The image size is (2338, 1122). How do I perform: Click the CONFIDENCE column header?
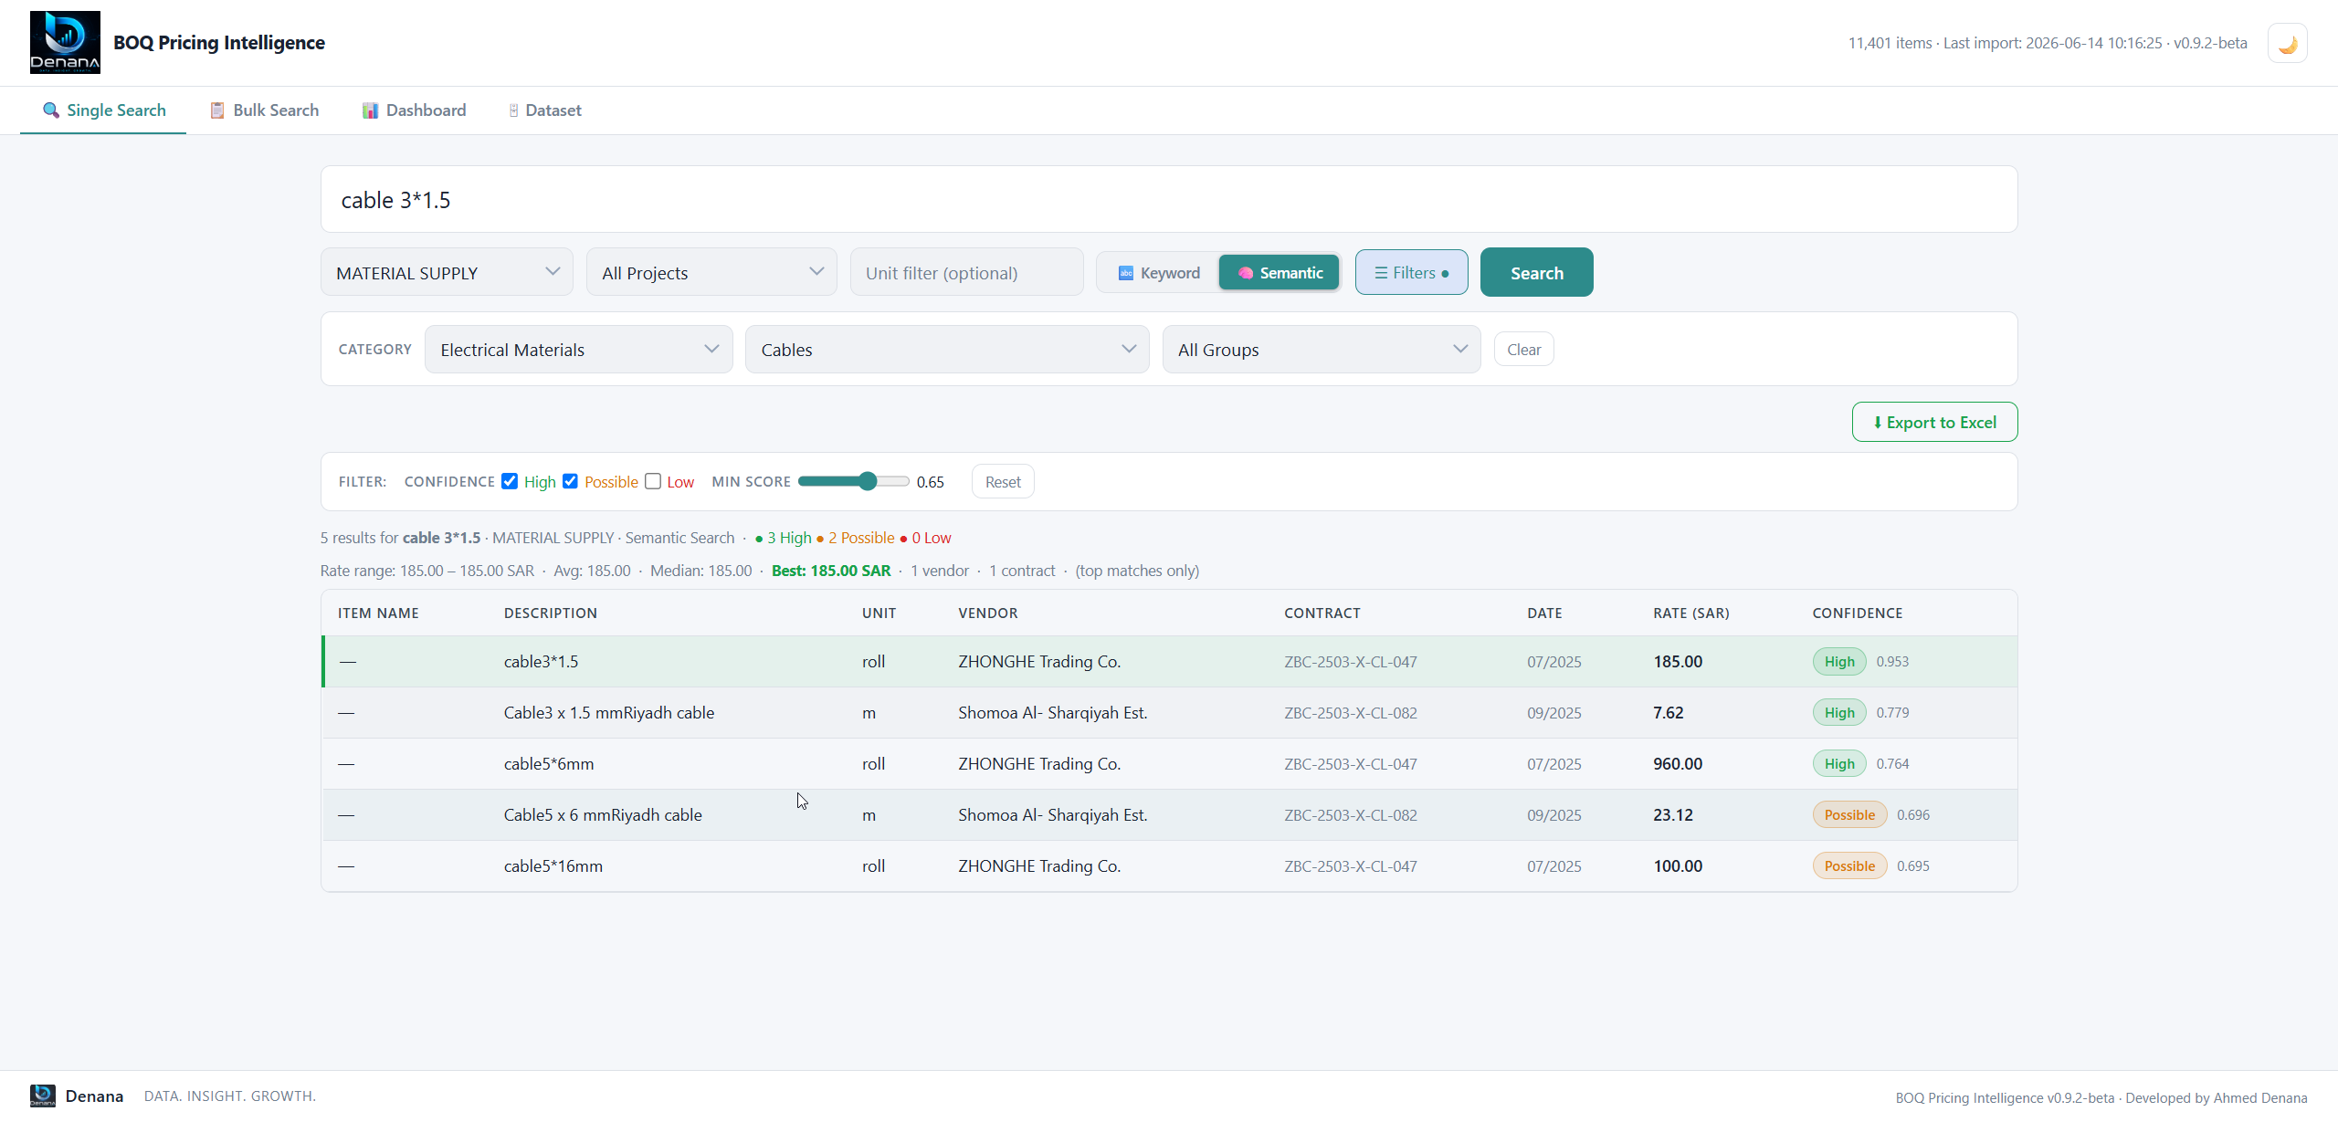pos(1858,613)
